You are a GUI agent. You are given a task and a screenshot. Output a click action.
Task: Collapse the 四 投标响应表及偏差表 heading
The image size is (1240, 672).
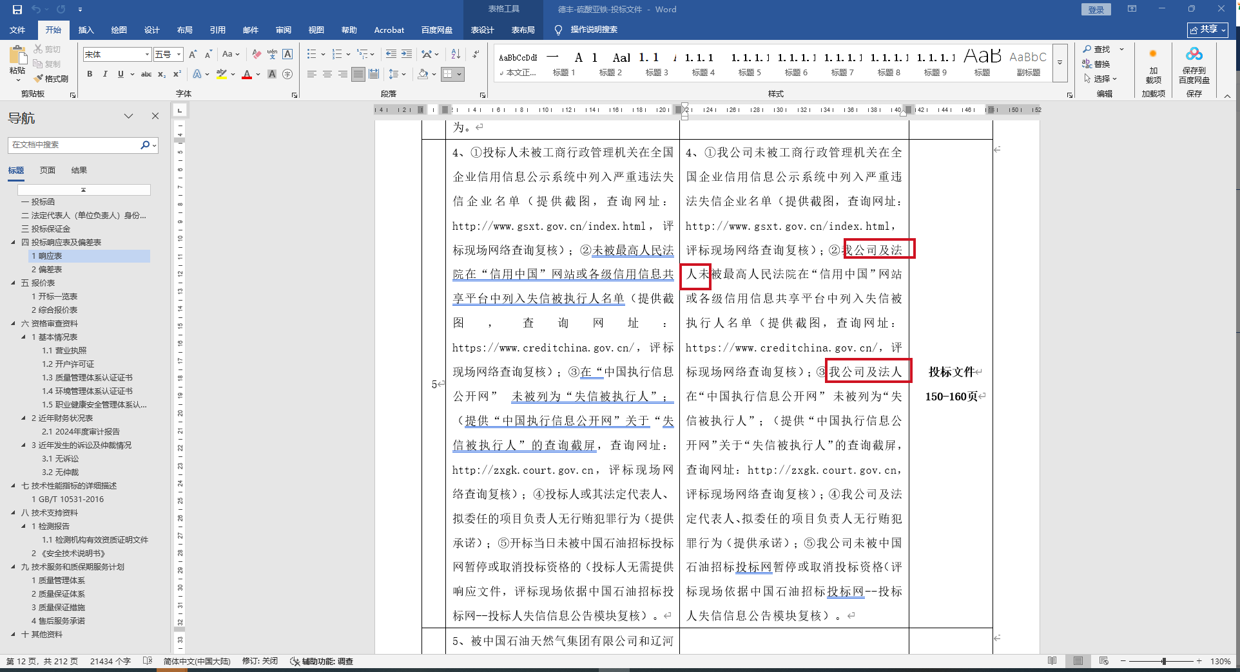[x=13, y=243]
